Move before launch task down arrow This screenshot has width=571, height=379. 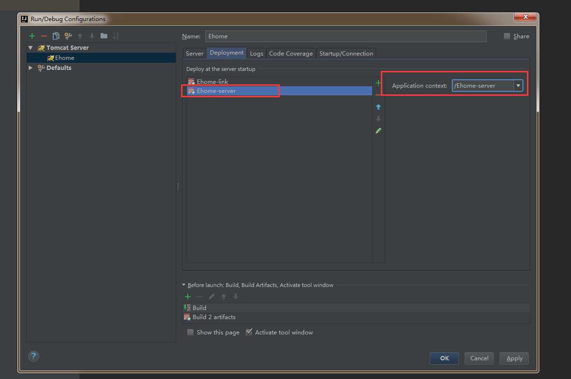[x=236, y=297]
